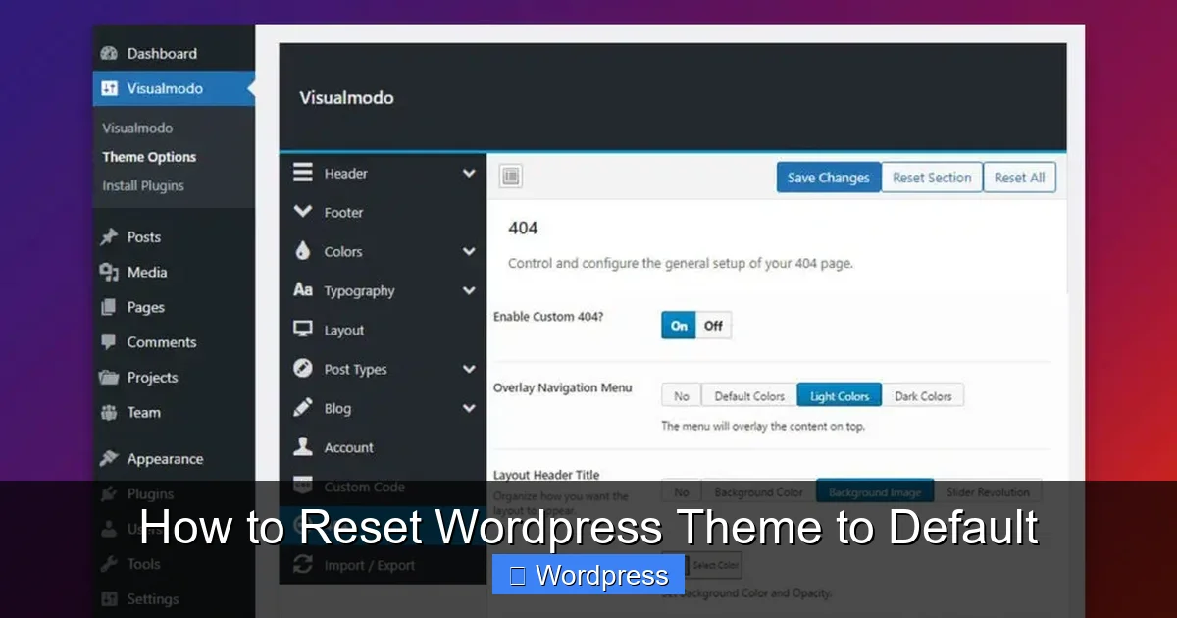Open the Projects menu
The height and width of the screenshot is (618, 1177).
click(174, 378)
